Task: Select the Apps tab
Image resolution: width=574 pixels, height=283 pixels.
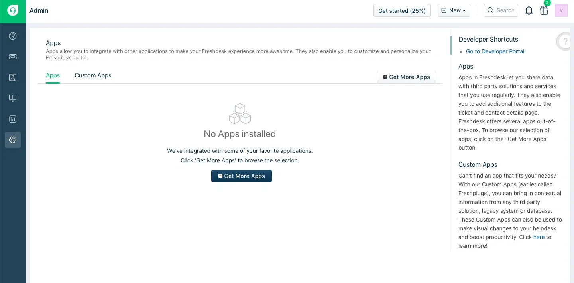Action: [x=53, y=75]
